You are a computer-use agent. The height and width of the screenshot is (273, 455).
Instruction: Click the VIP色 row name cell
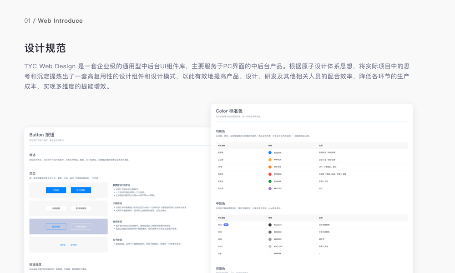220,167
